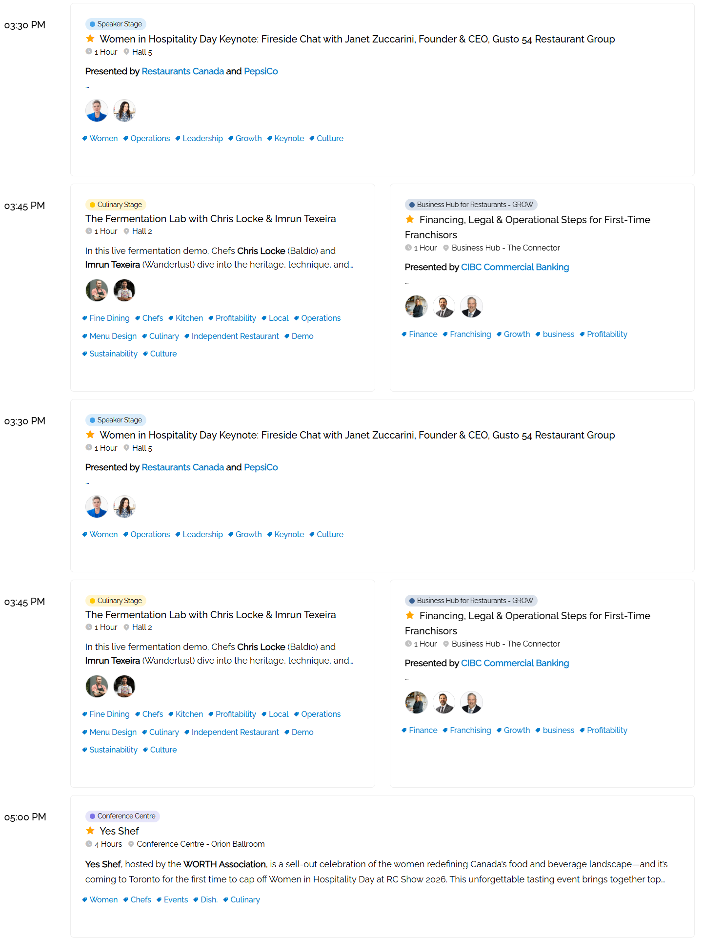Click the star icon on the first Janet Zuccarini keynote
The image size is (704, 941).
pos(90,39)
